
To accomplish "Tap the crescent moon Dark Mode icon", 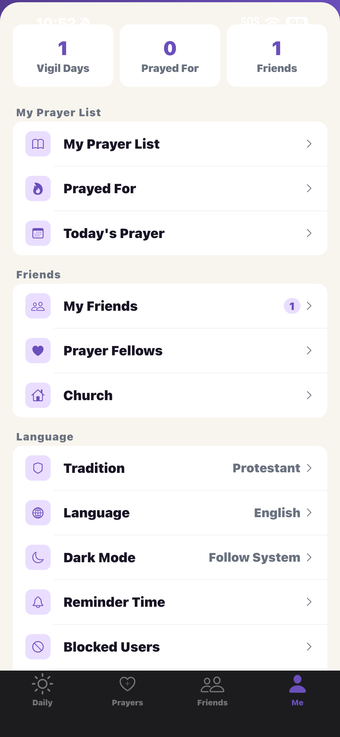I will pyautogui.click(x=38, y=557).
